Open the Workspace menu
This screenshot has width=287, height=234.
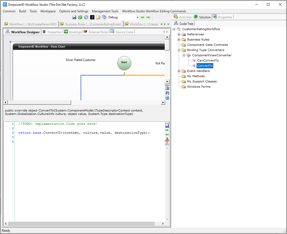48,11
